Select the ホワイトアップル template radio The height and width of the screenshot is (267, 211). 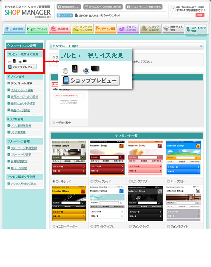pyautogui.click(x=92, y=226)
